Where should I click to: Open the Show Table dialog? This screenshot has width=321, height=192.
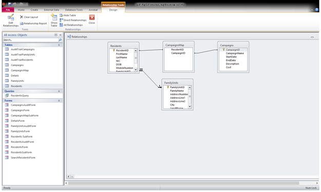point(54,20)
